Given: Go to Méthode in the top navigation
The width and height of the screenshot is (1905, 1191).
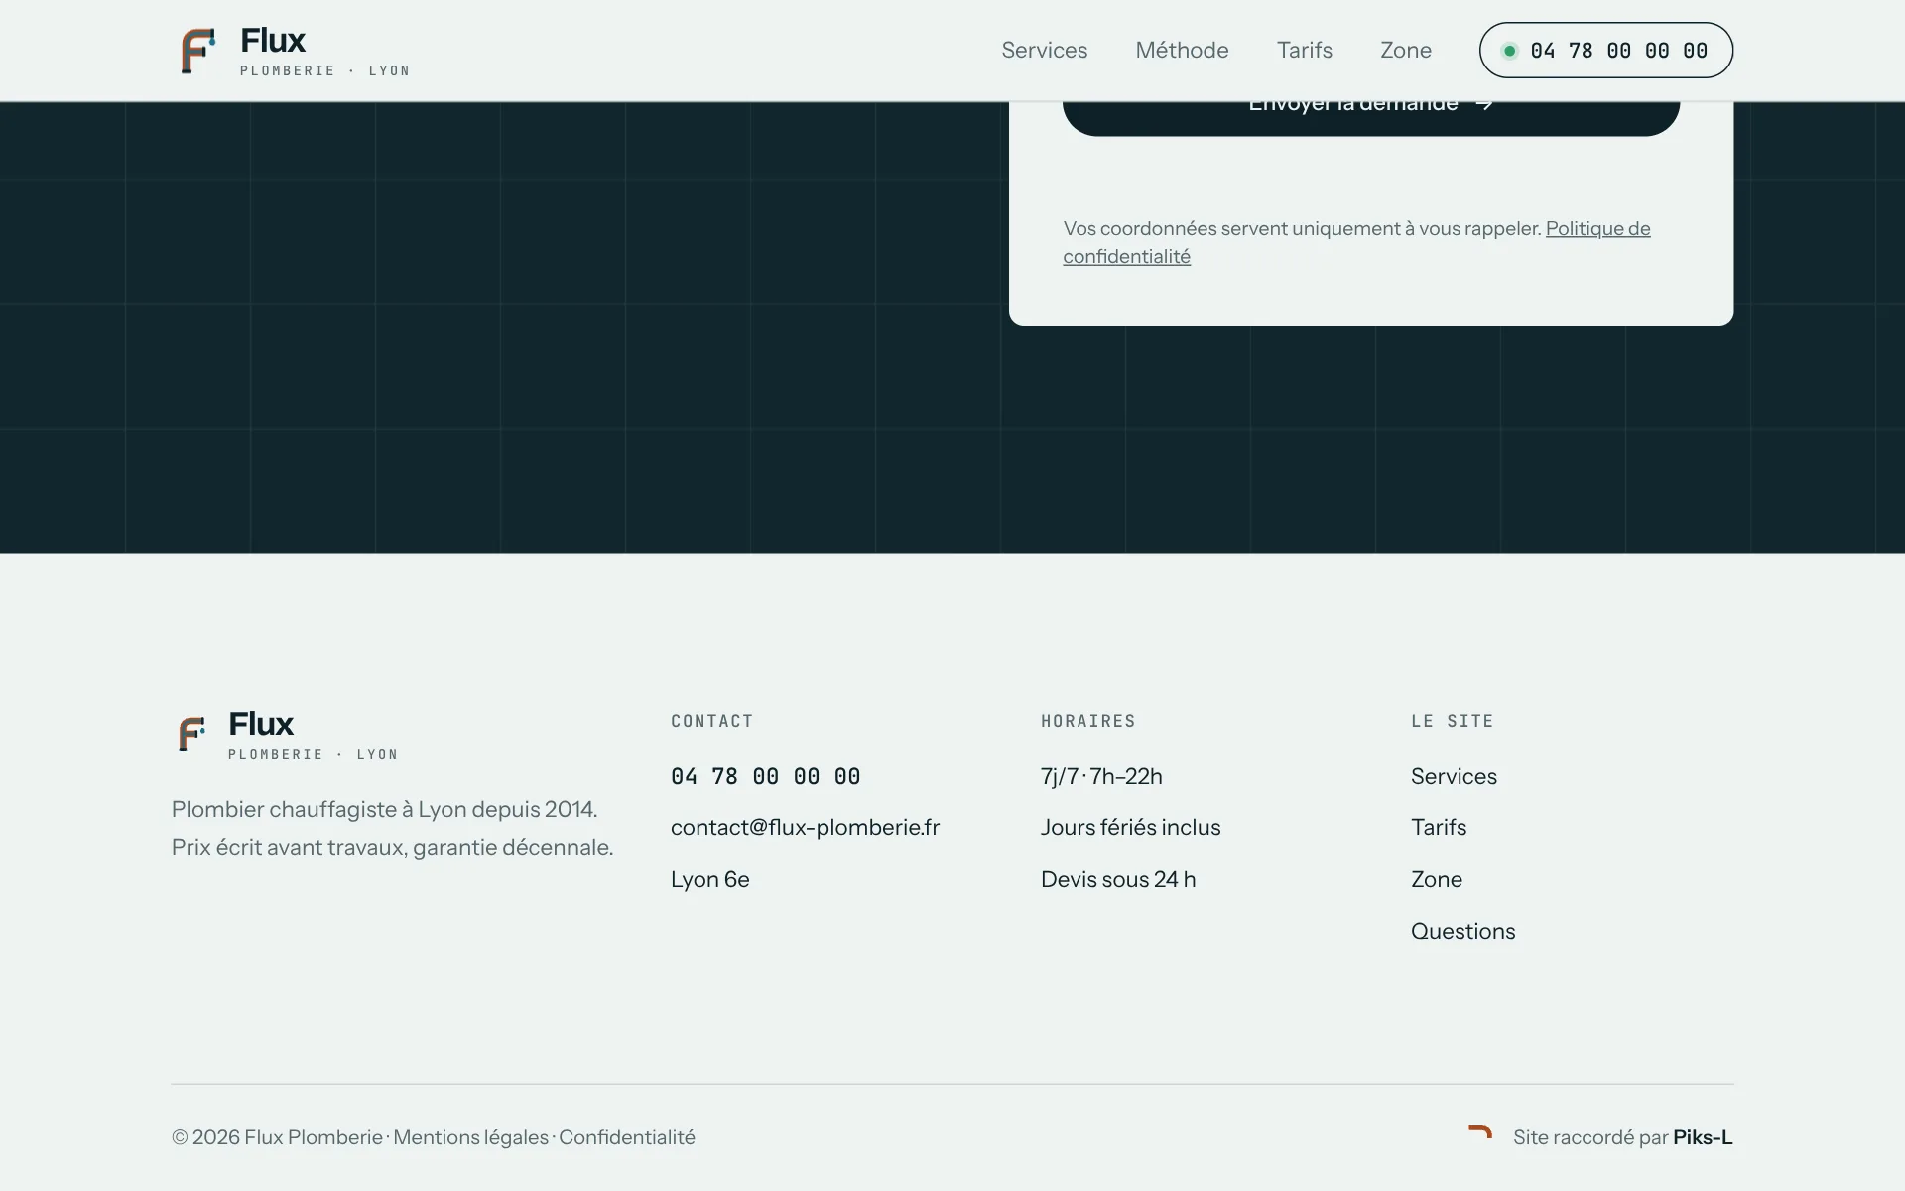Looking at the screenshot, I should click(1182, 50).
